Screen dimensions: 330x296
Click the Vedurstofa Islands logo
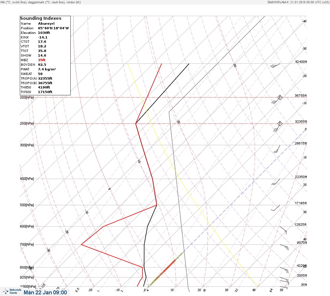(12, 291)
